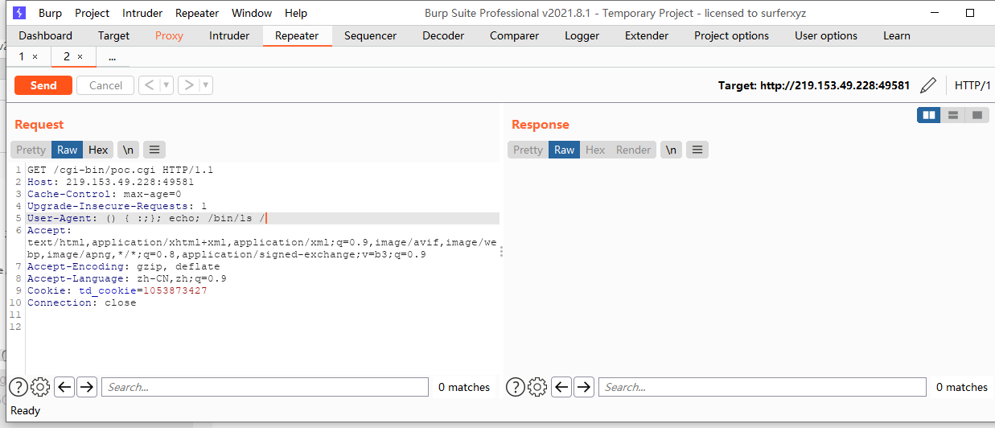
Task: Click the pane divider handle dots
Action: [501, 252]
